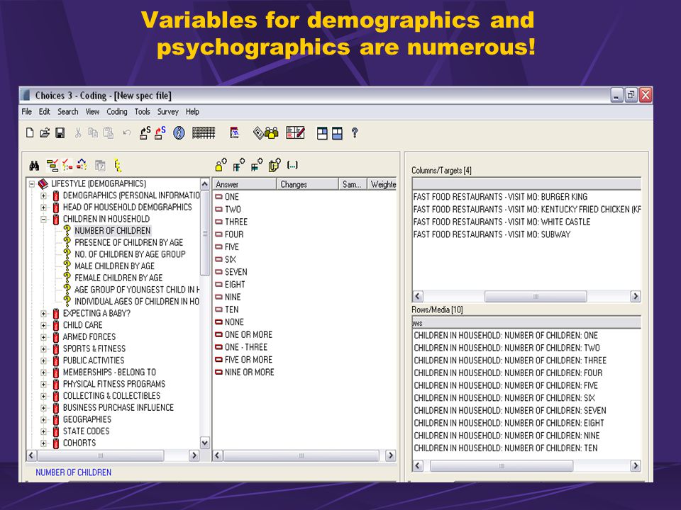Click the bottom-split window layout icon

pyautogui.click(x=338, y=133)
